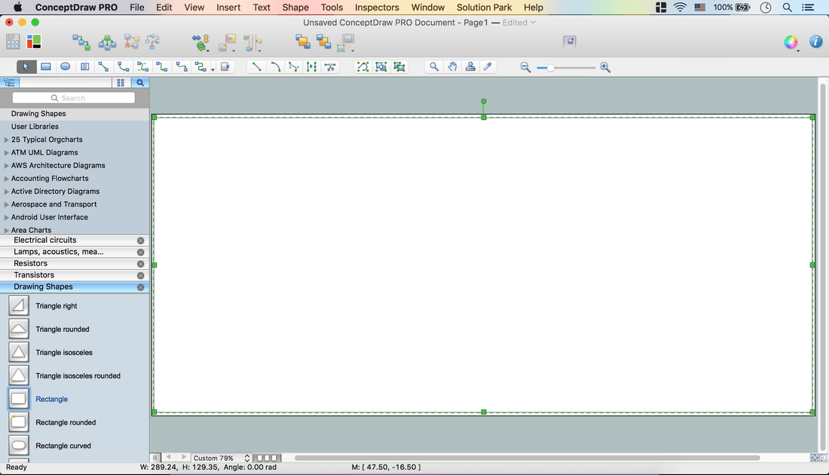Open the Shape menu
829x475 pixels.
[295, 8]
